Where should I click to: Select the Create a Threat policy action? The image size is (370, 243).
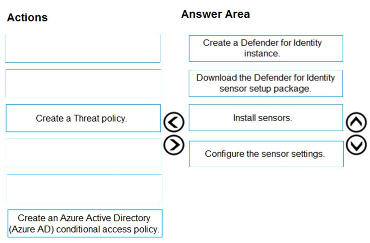(x=83, y=118)
